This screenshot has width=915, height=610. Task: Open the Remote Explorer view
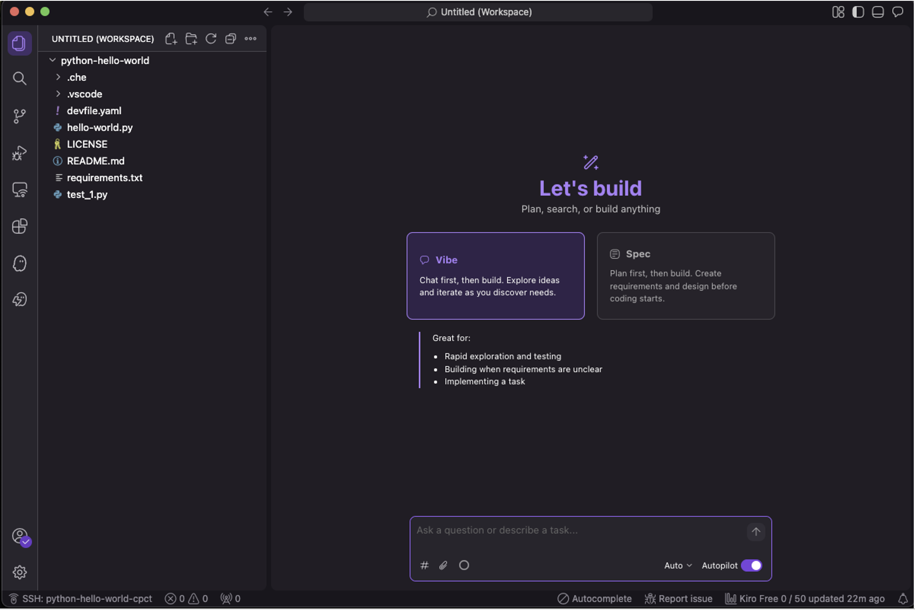19,190
